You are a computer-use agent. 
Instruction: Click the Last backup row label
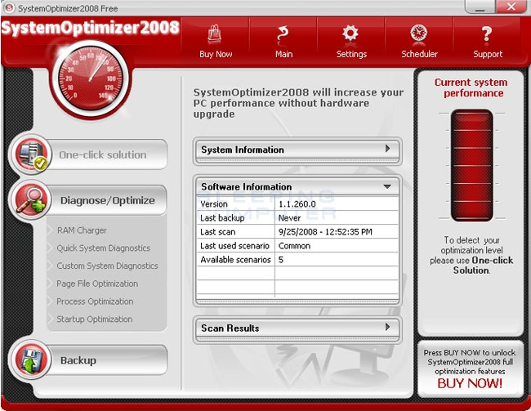coord(222,218)
